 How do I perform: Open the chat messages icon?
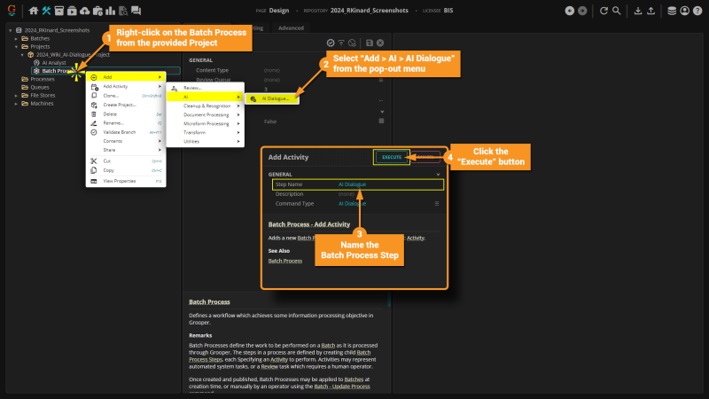pos(136,11)
